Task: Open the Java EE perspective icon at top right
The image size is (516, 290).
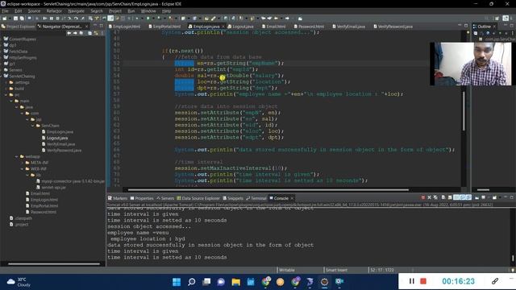Action: click(506, 19)
